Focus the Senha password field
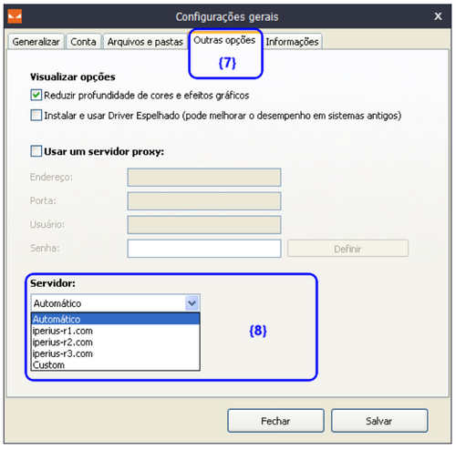The image size is (456, 450). [204, 249]
